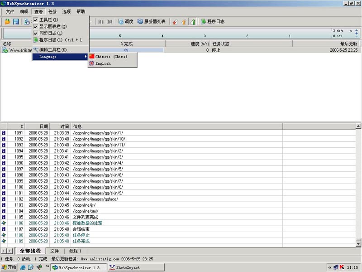362x272 pixels.
Task: Open the 服务器列表 server list
Action: (152, 21)
